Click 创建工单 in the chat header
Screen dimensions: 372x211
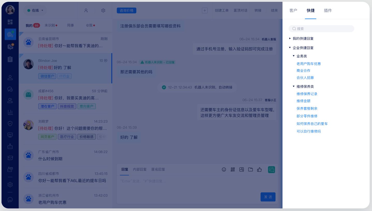click(x=222, y=11)
